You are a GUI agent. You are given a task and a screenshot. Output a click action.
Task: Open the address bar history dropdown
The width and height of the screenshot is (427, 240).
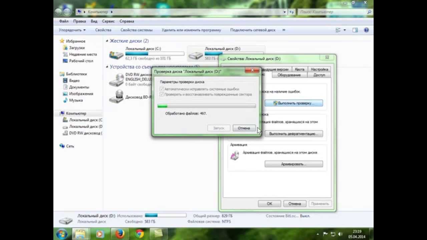point(285,12)
